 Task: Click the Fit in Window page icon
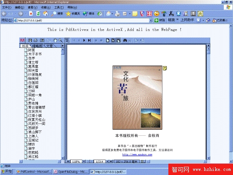tap(113, 41)
